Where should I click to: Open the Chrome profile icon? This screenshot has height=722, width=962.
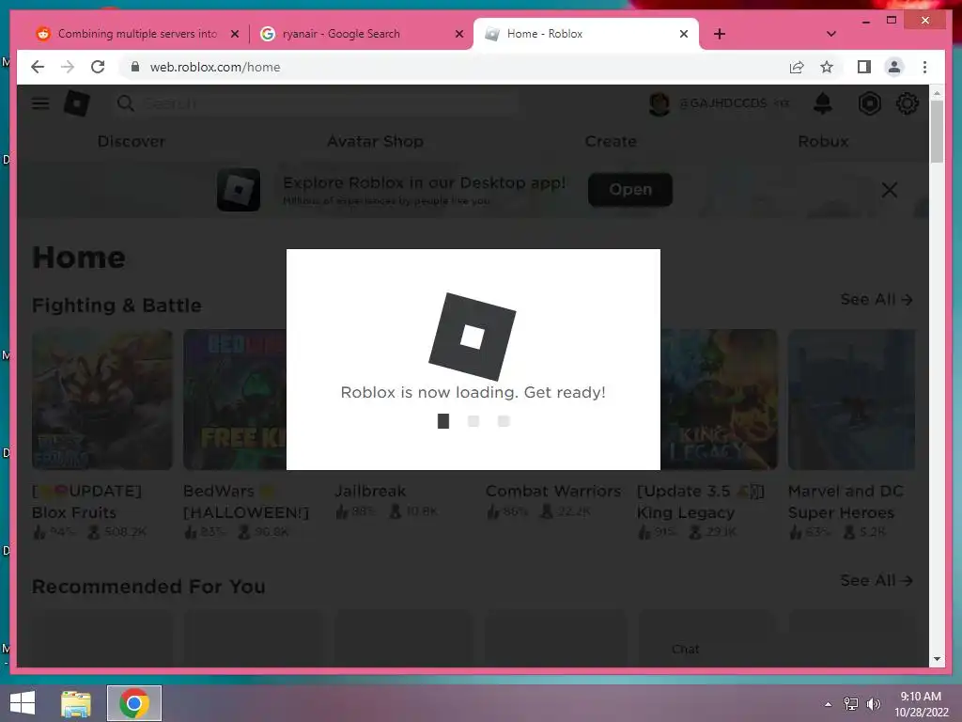coord(894,67)
